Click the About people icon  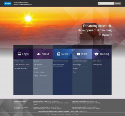[39, 54]
